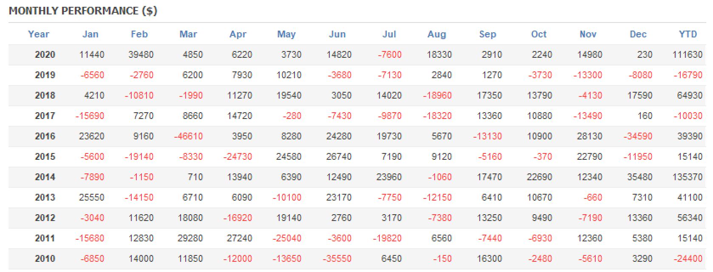Click the 2018 August value -18960
This screenshot has width=713, height=272.
[x=437, y=96]
